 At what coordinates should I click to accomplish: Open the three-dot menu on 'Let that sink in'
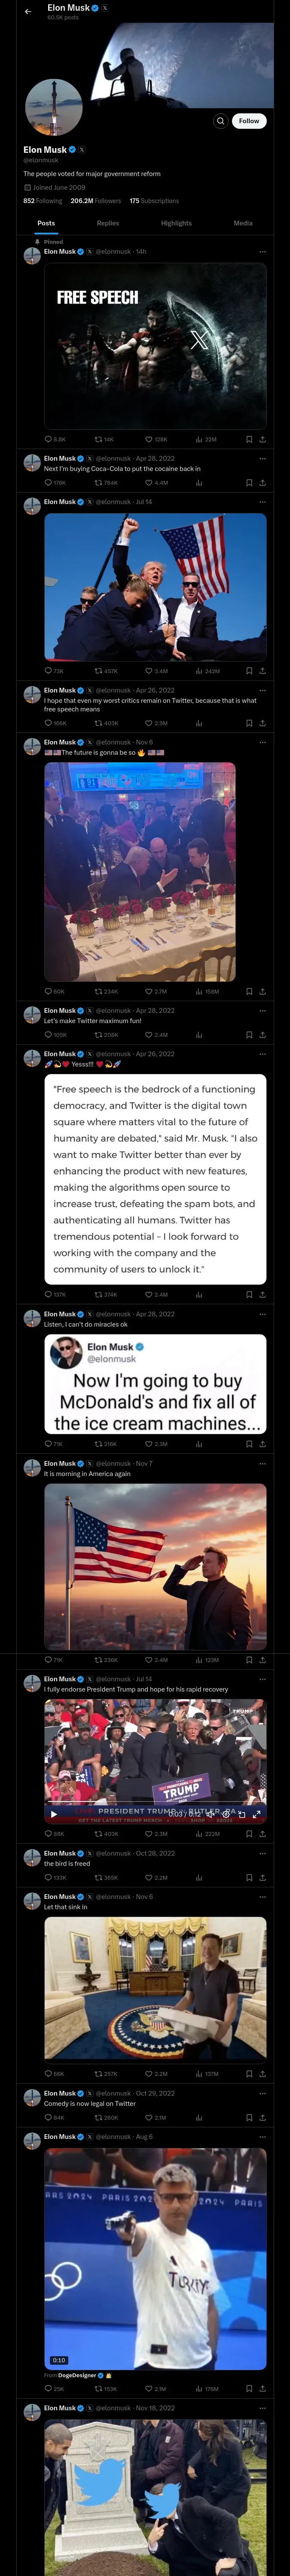(x=263, y=1897)
